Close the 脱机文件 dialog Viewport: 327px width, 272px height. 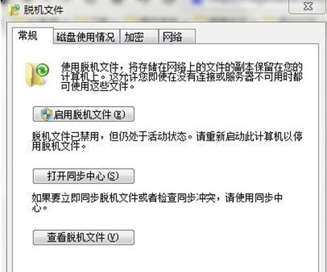pos(308,7)
